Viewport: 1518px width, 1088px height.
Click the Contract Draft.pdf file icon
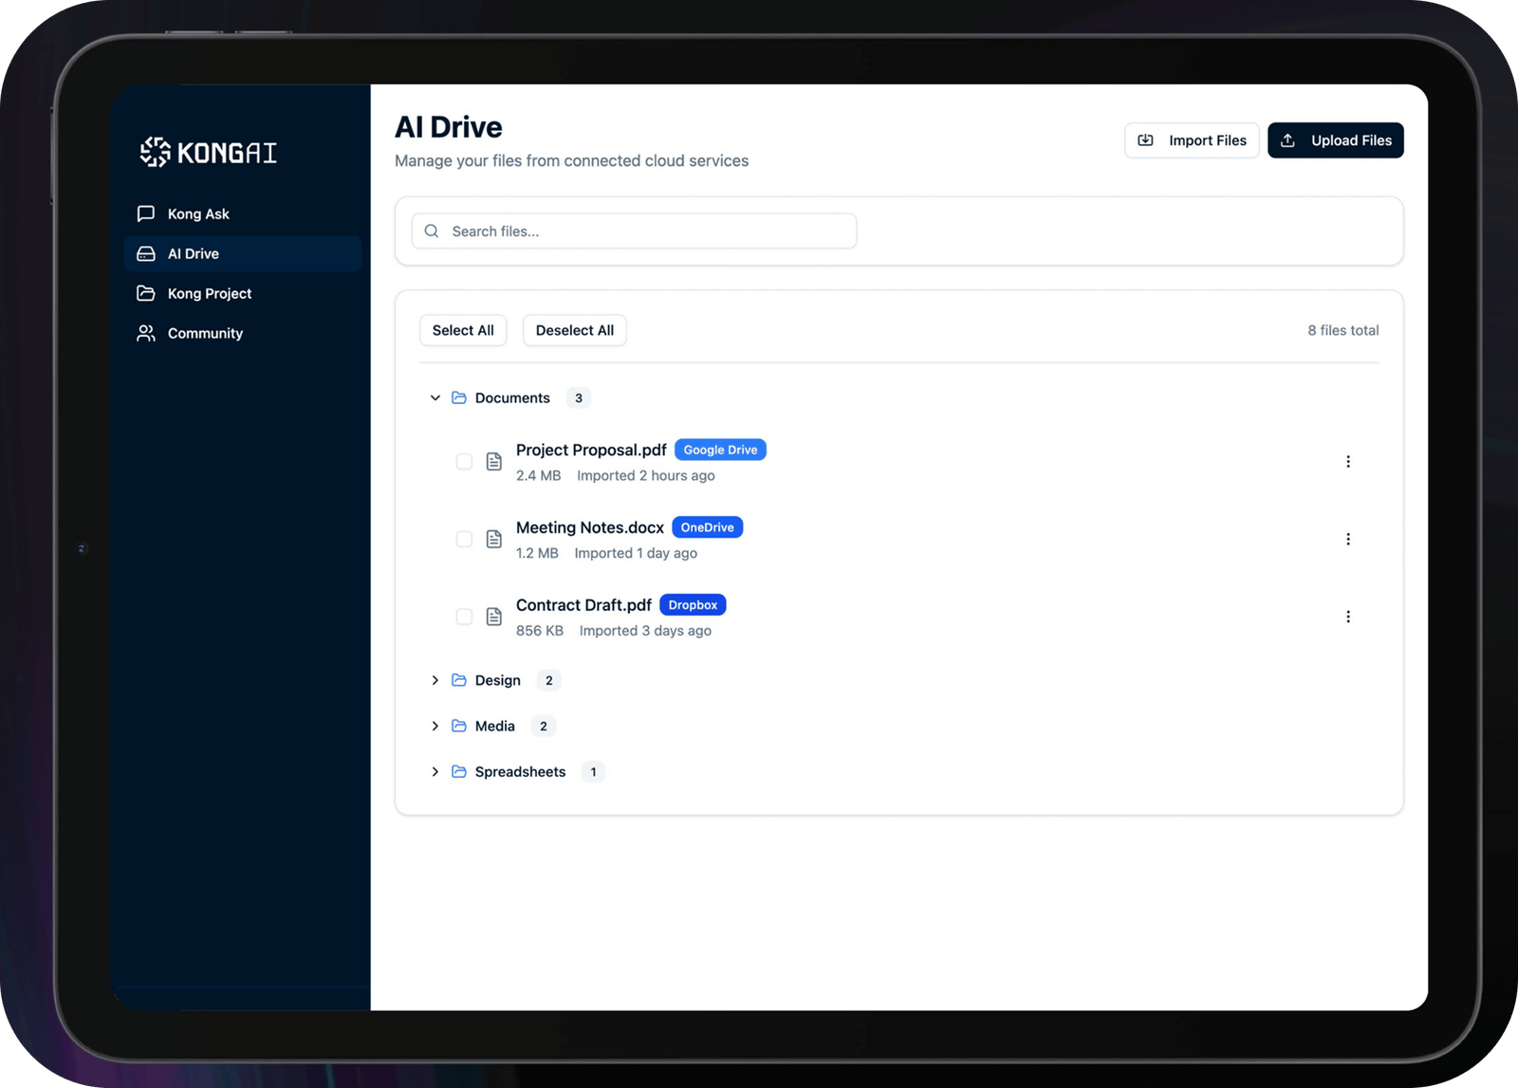coord(493,617)
